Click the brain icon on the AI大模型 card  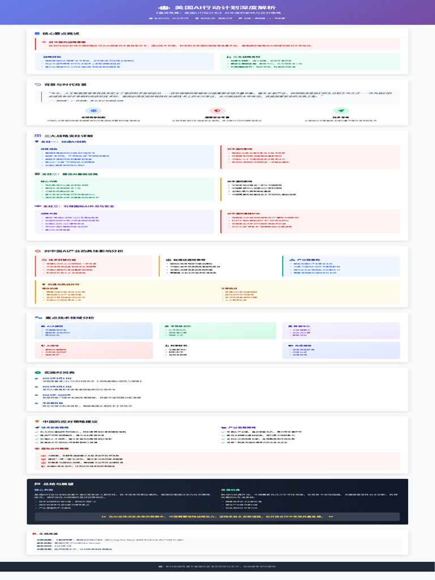coord(42,326)
